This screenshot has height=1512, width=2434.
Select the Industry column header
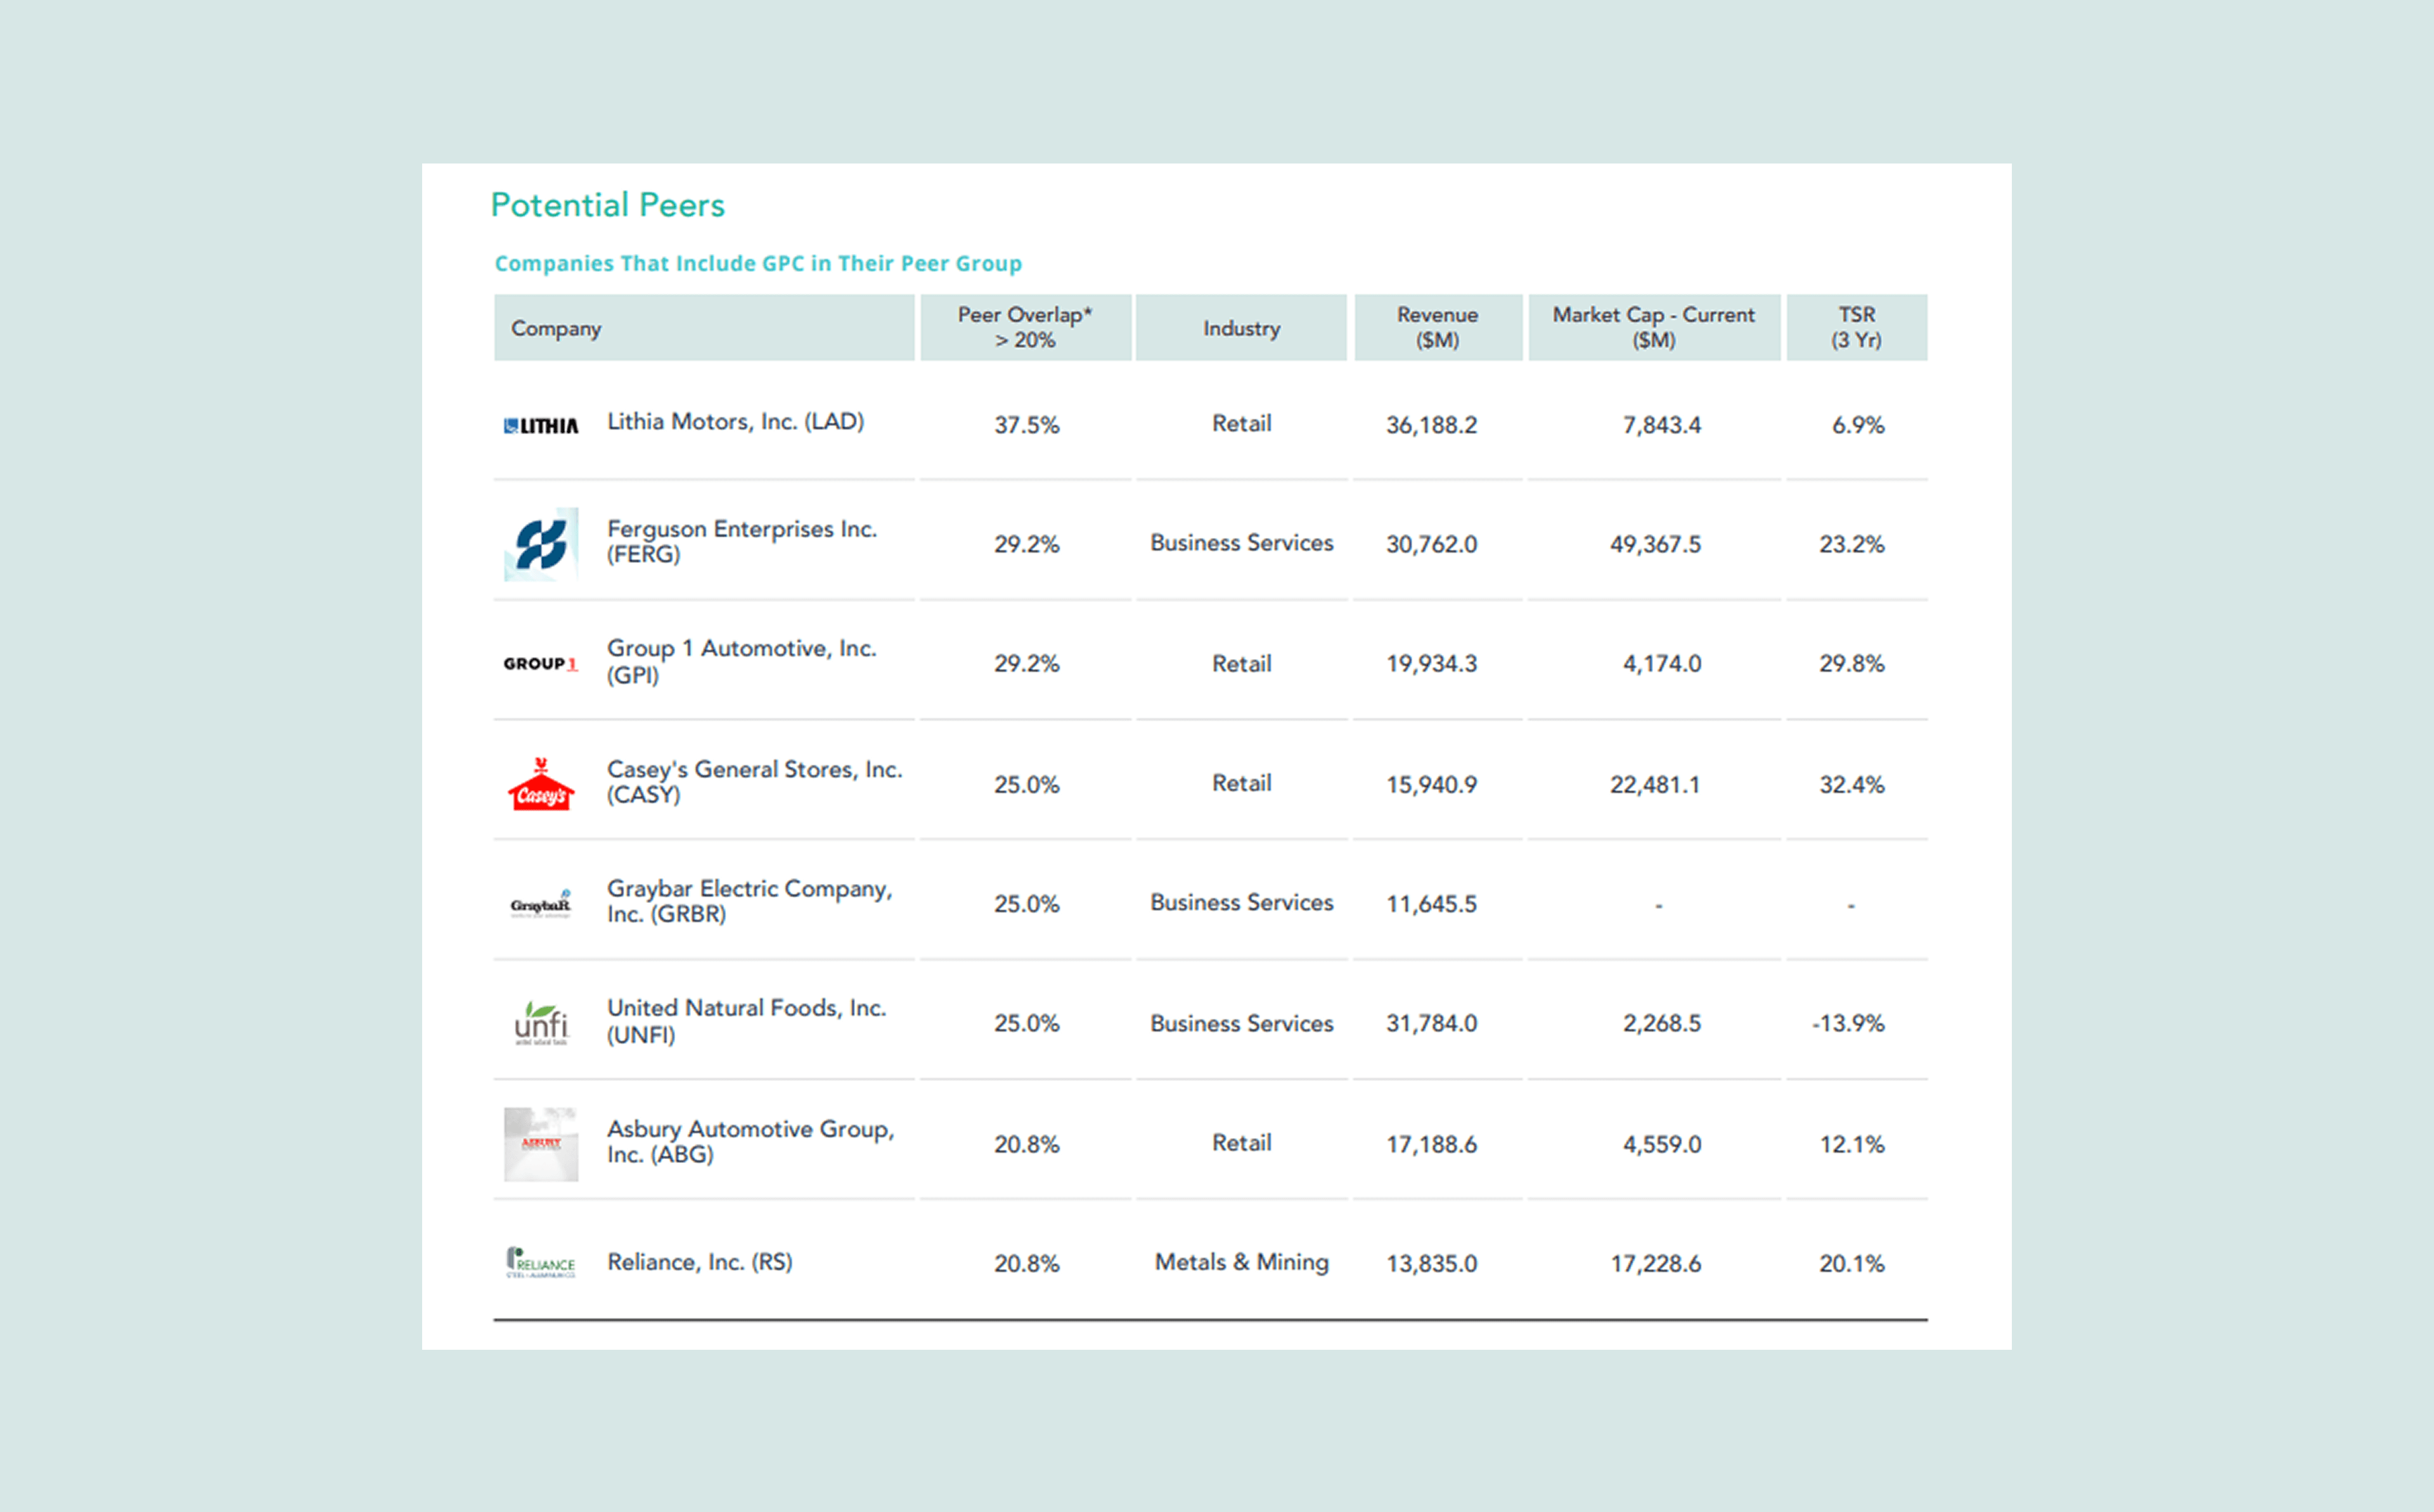[1241, 328]
